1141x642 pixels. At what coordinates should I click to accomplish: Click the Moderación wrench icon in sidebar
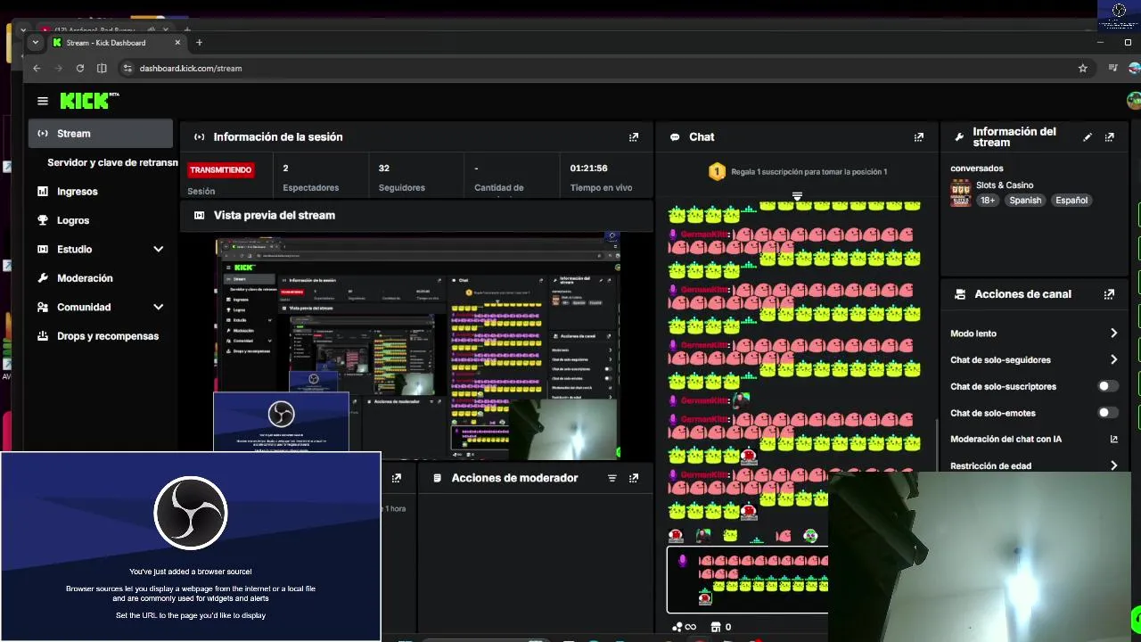pos(42,278)
